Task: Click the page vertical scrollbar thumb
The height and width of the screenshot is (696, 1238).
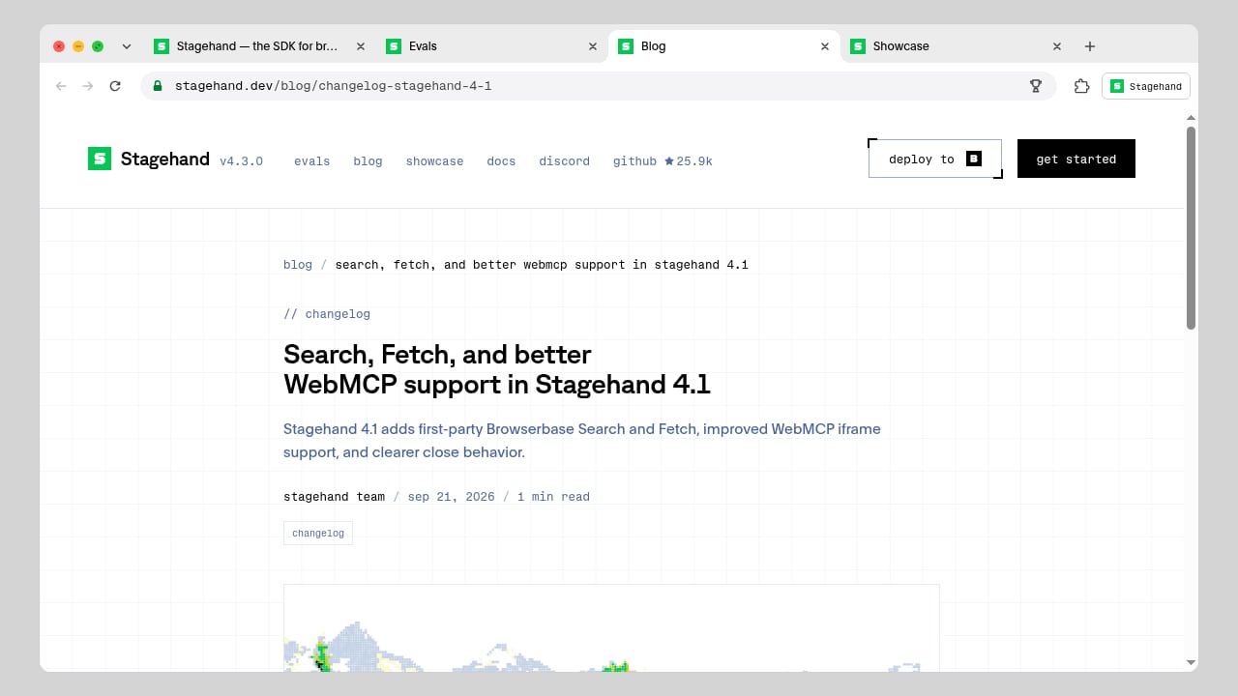Action: [x=1192, y=227]
